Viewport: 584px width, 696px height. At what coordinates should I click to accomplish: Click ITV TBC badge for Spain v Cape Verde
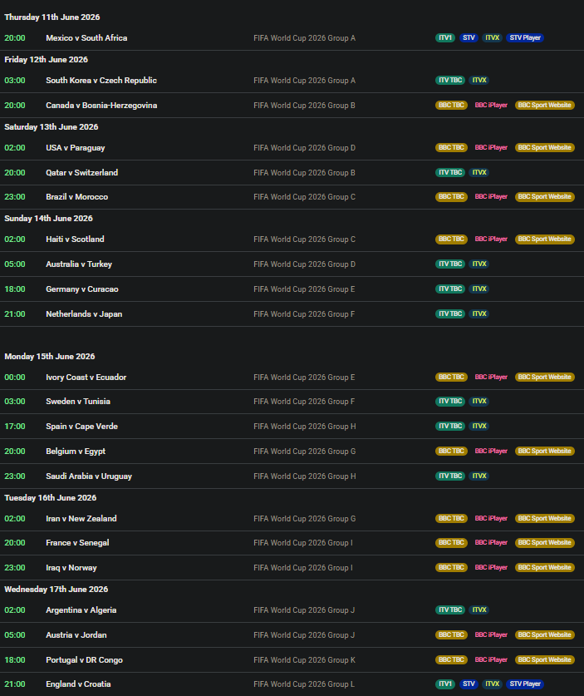click(x=450, y=426)
